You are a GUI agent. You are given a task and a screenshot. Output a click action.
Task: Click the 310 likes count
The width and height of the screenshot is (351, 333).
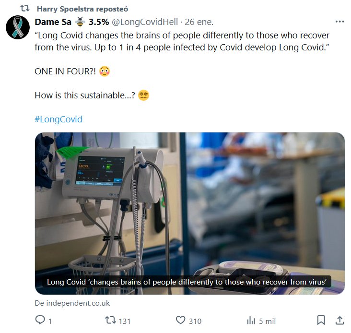(195, 321)
